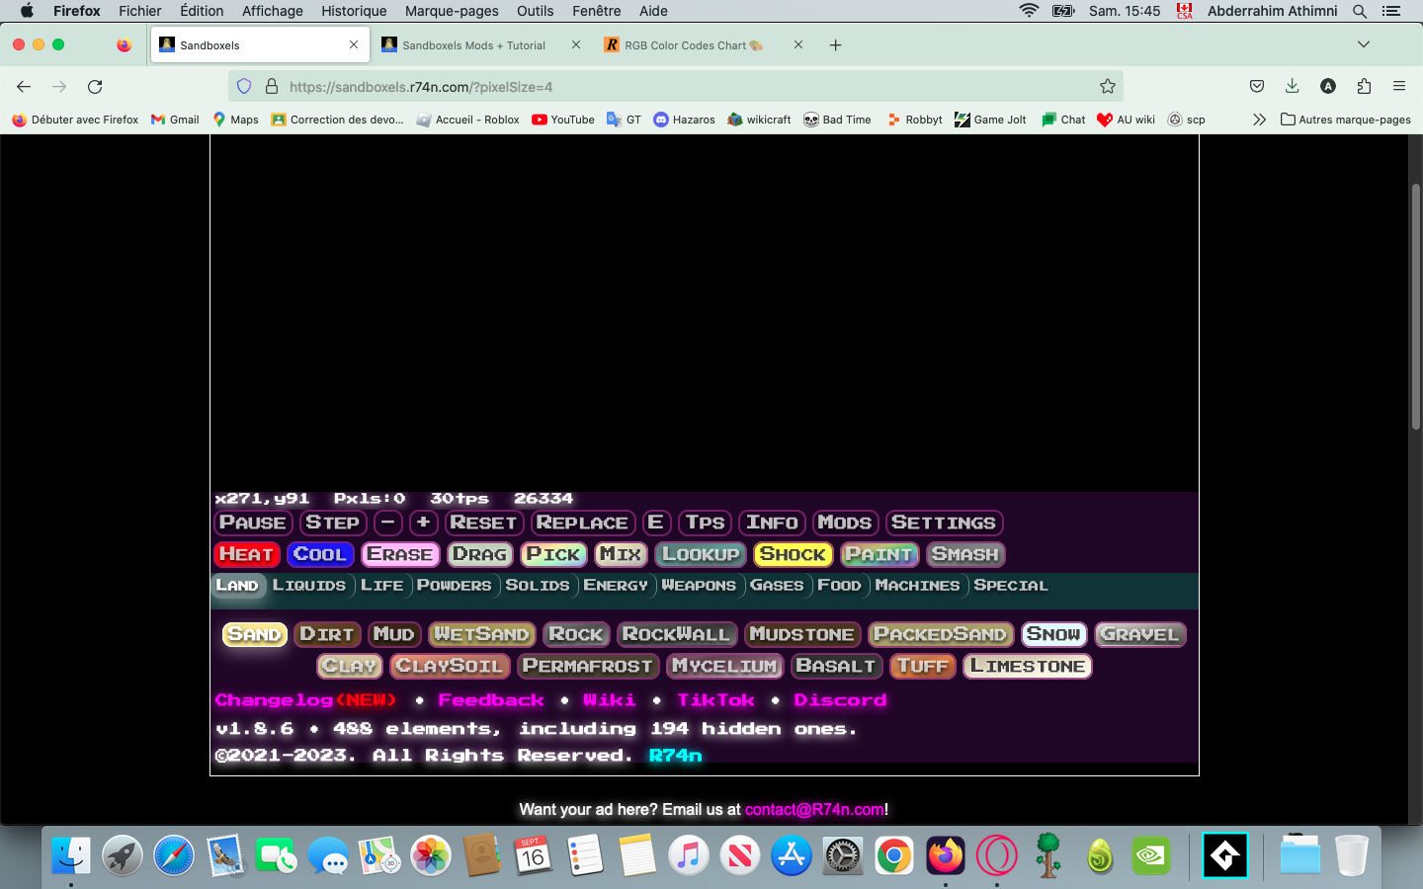Open the Settings panel
The image size is (1423, 889).
tap(944, 523)
